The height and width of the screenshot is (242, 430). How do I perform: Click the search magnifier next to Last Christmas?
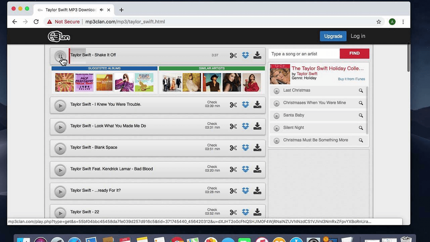click(x=361, y=91)
